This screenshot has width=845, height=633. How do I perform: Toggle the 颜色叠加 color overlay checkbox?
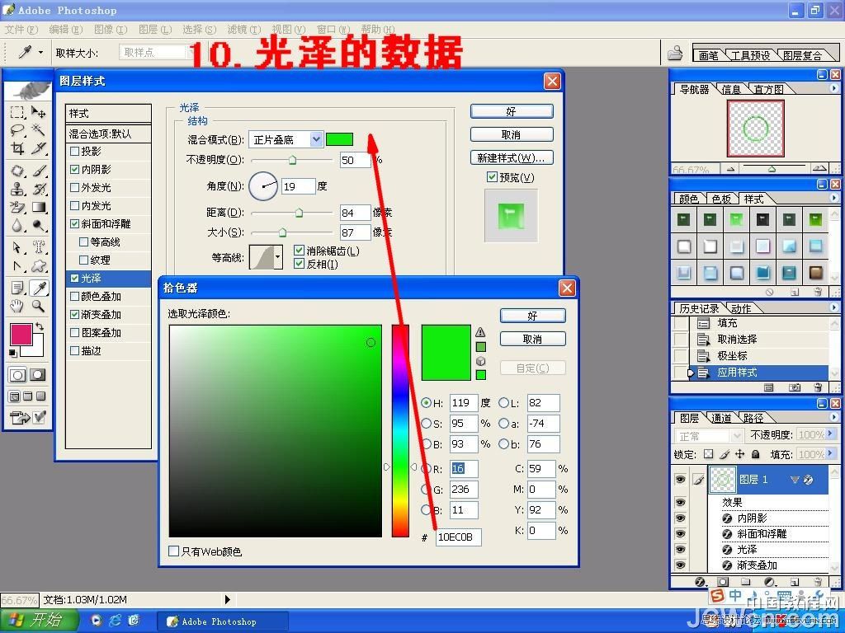[75, 297]
